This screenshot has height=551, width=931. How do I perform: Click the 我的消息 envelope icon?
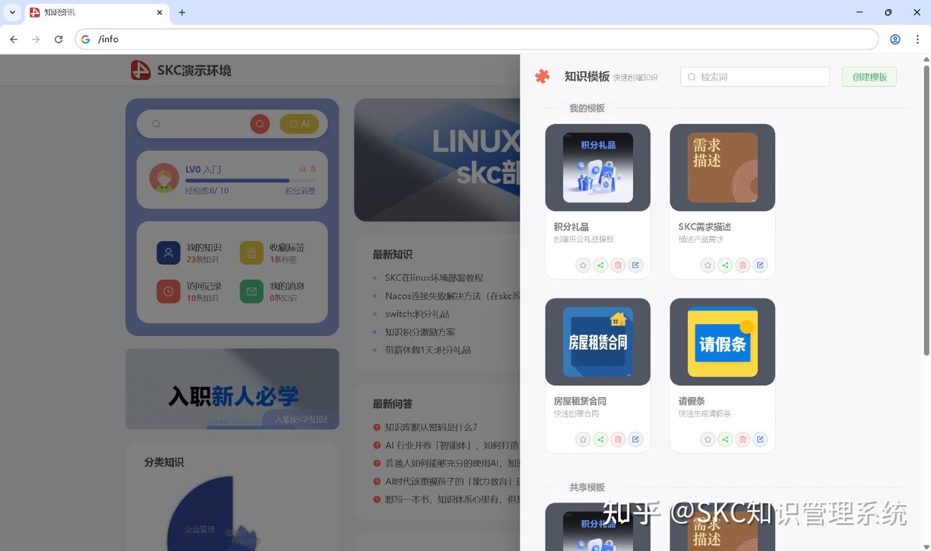point(251,291)
